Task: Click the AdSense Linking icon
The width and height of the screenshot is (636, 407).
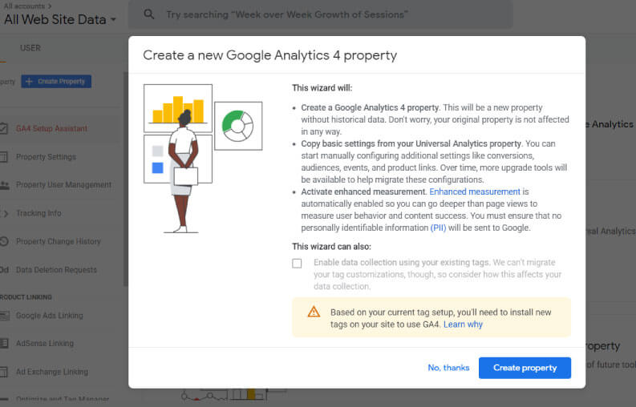Action: coord(4,344)
